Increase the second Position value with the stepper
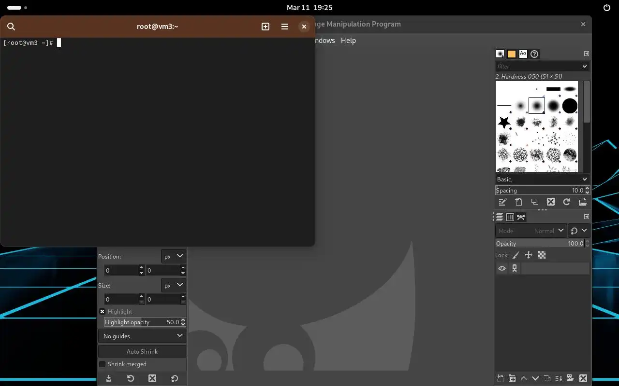 click(183, 268)
